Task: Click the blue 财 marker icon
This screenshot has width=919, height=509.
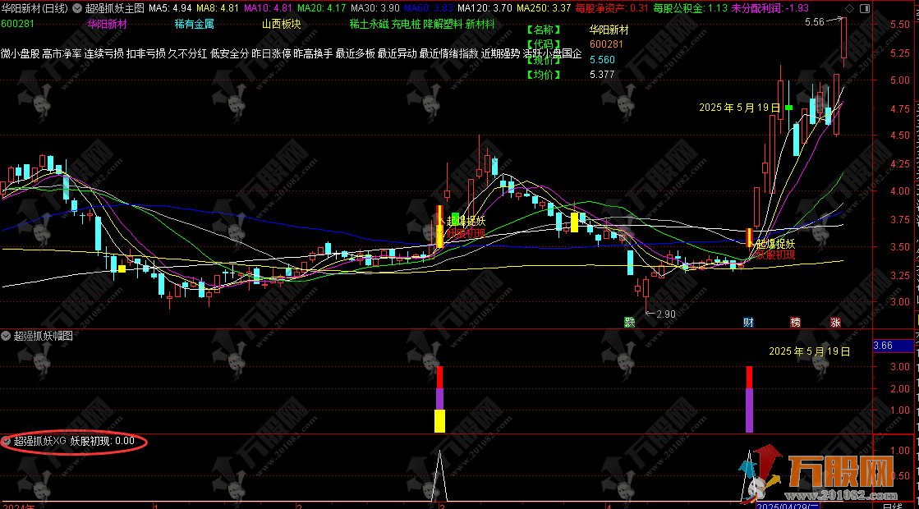Action: [748, 322]
